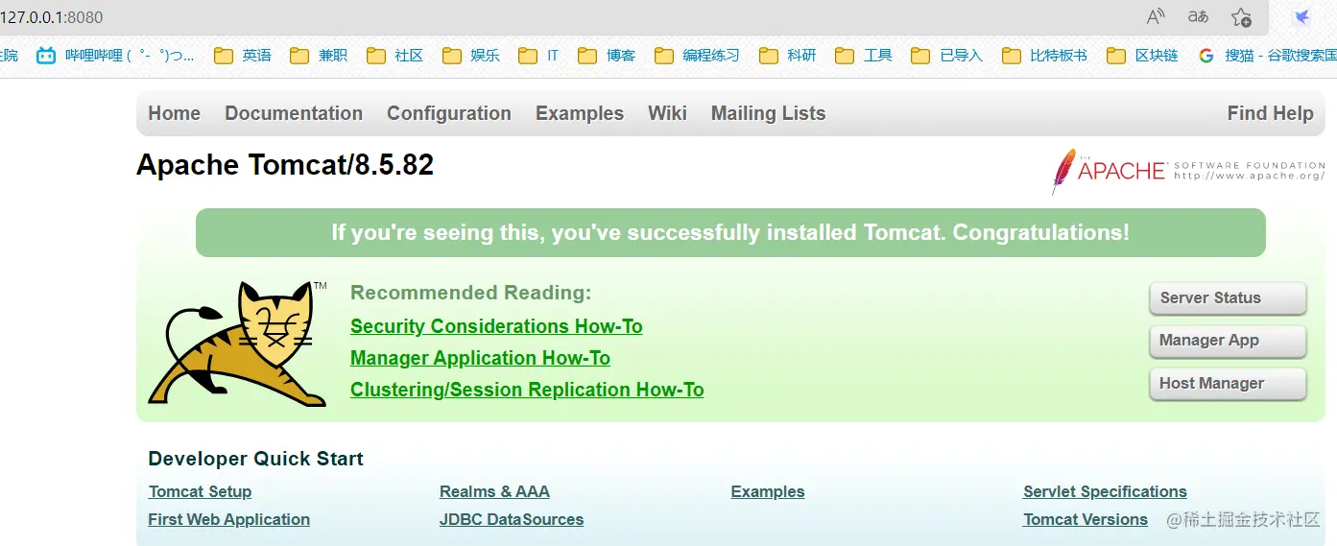
Task: Click the translate page icon
Action: (x=1198, y=17)
